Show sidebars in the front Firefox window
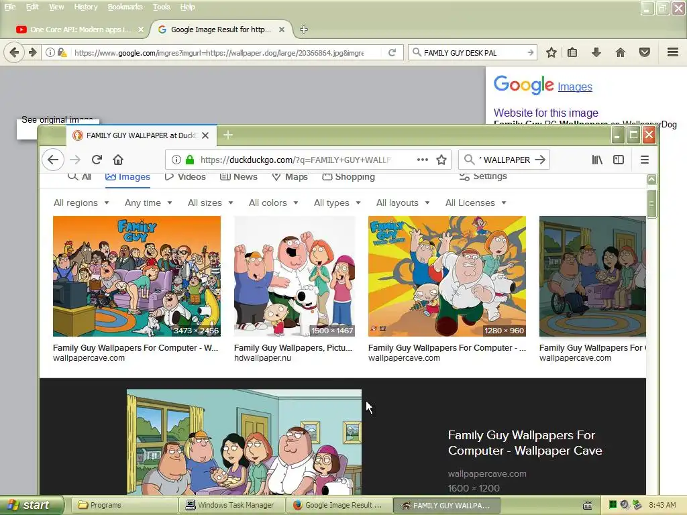The height and width of the screenshot is (515, 687). point(618,160)
